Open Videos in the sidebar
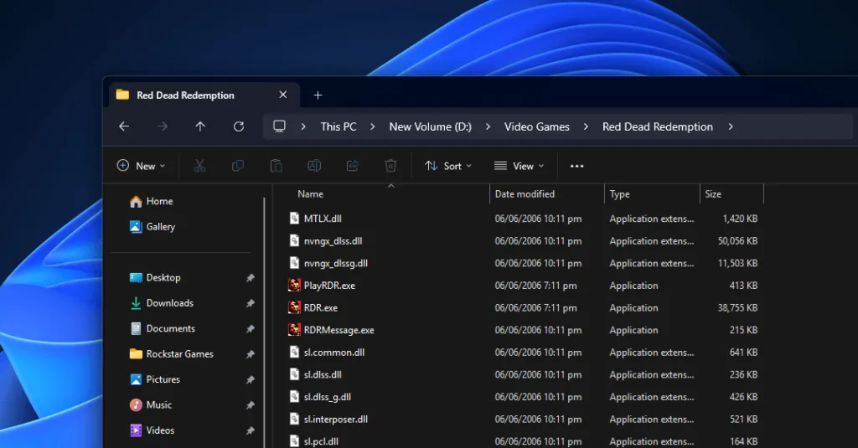This screenshot has height=448, width=858. [x=152, y=430]
